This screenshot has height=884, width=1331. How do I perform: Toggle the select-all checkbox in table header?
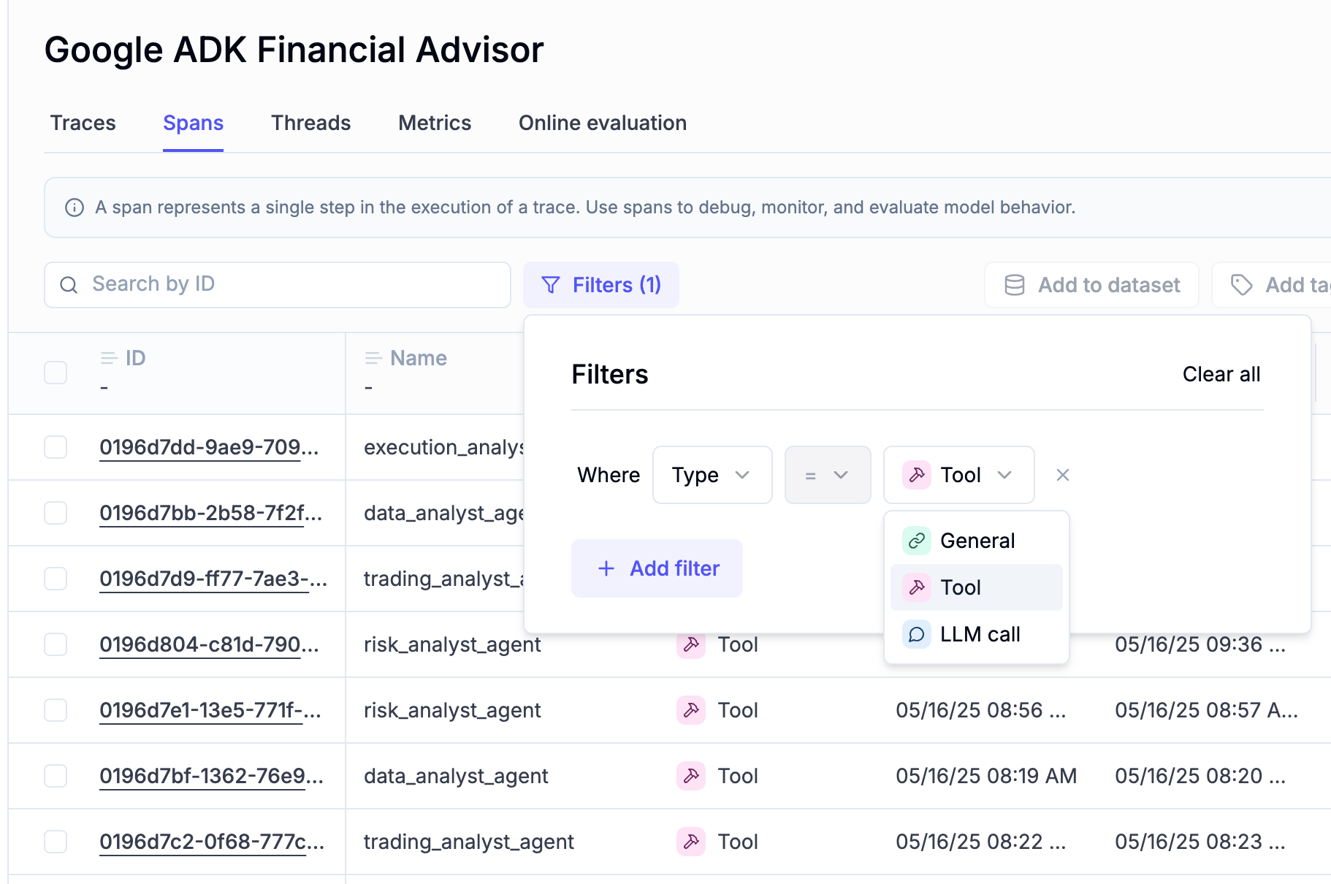[56, 373]
